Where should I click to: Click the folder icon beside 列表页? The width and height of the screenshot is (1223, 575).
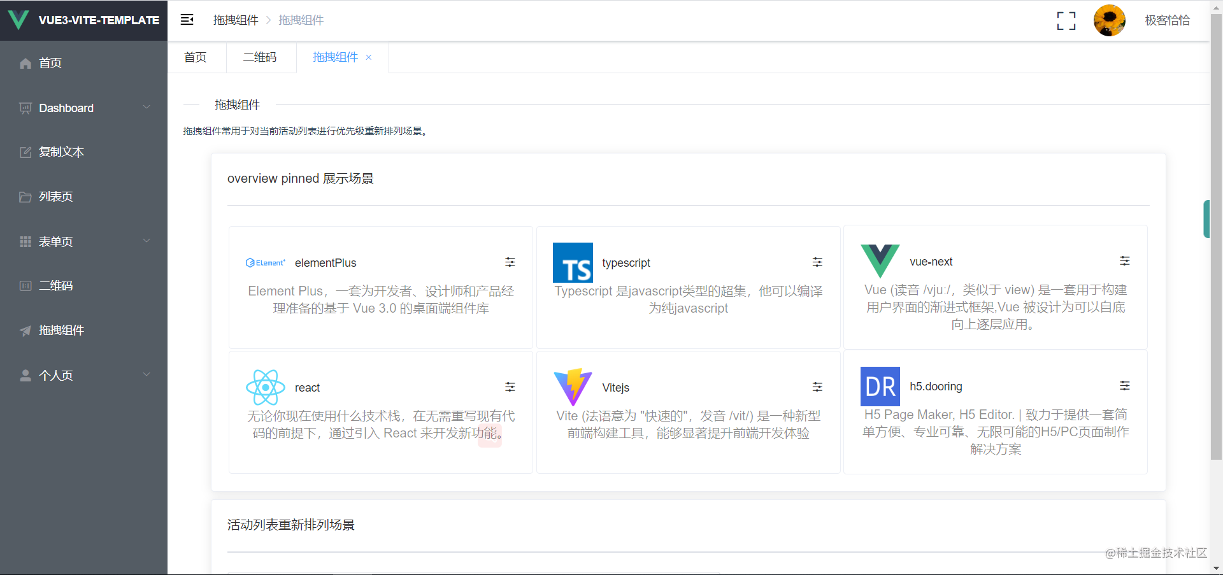coord(25,197)
